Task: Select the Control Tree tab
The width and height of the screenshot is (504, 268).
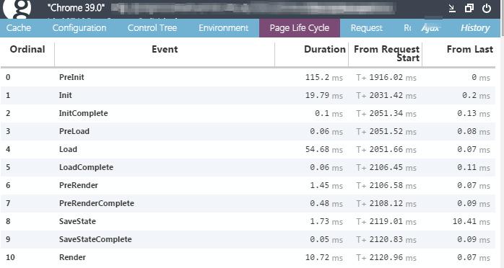Action: point(152,28)
